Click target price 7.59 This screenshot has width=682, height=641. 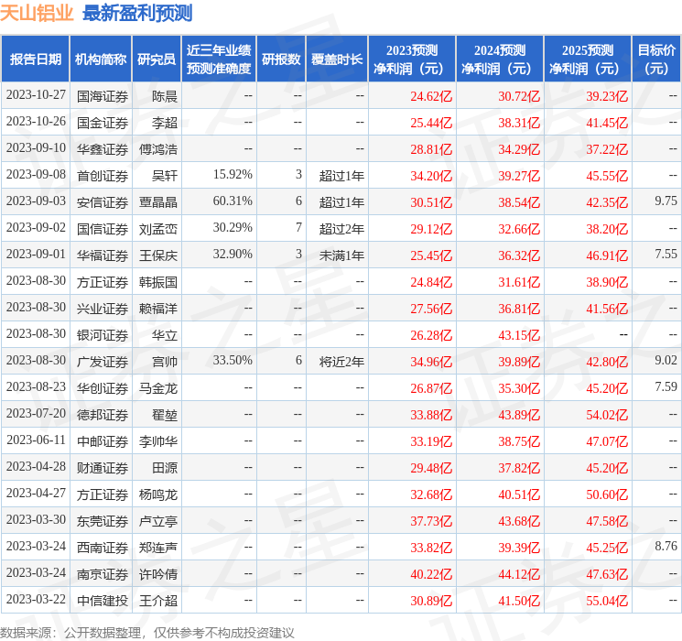[666, 386]
